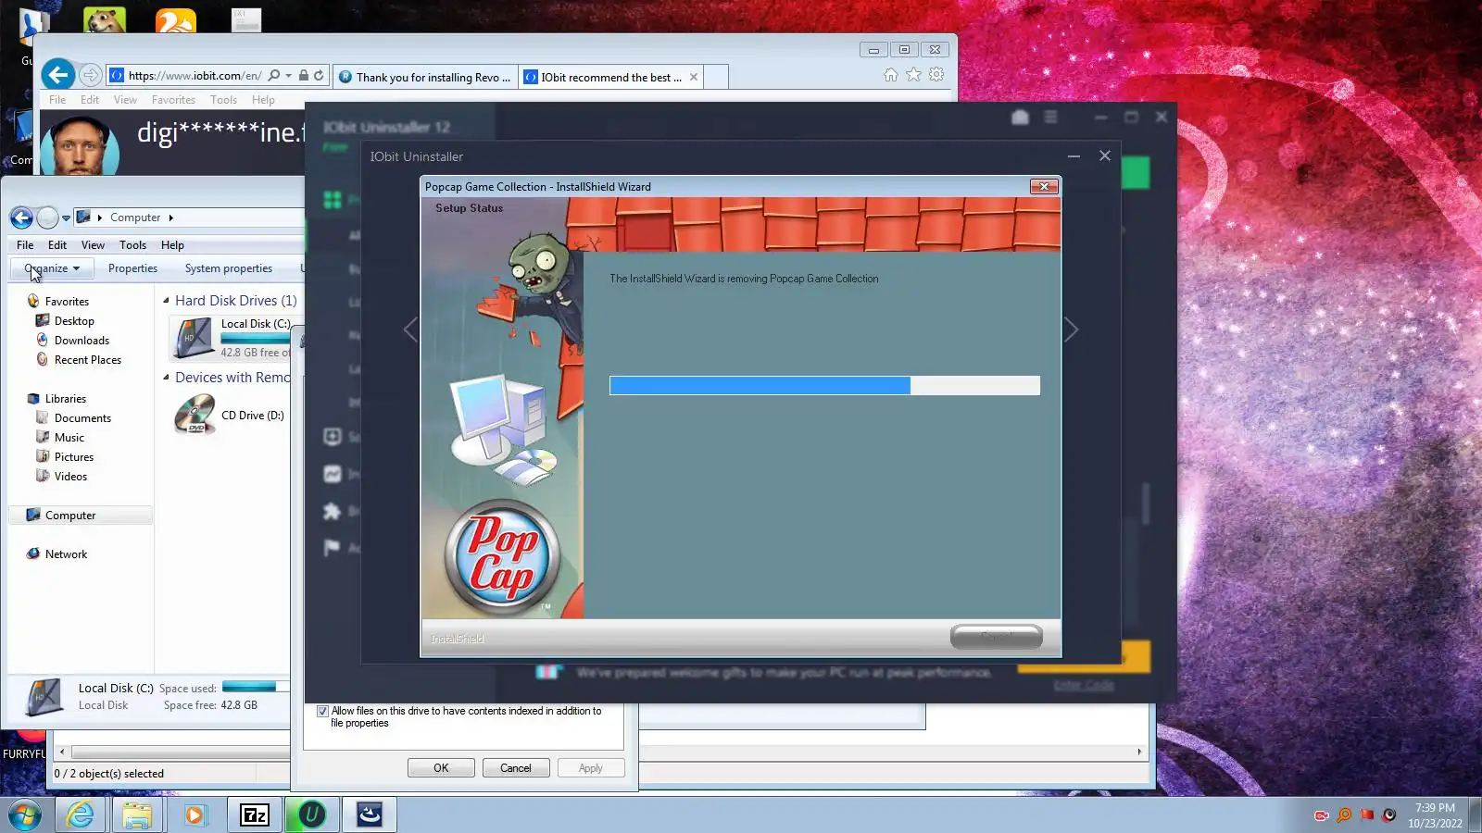Open Help menu in Explorer window
The height and width of the screenshot is (833, 1482).
coord(172,245)
